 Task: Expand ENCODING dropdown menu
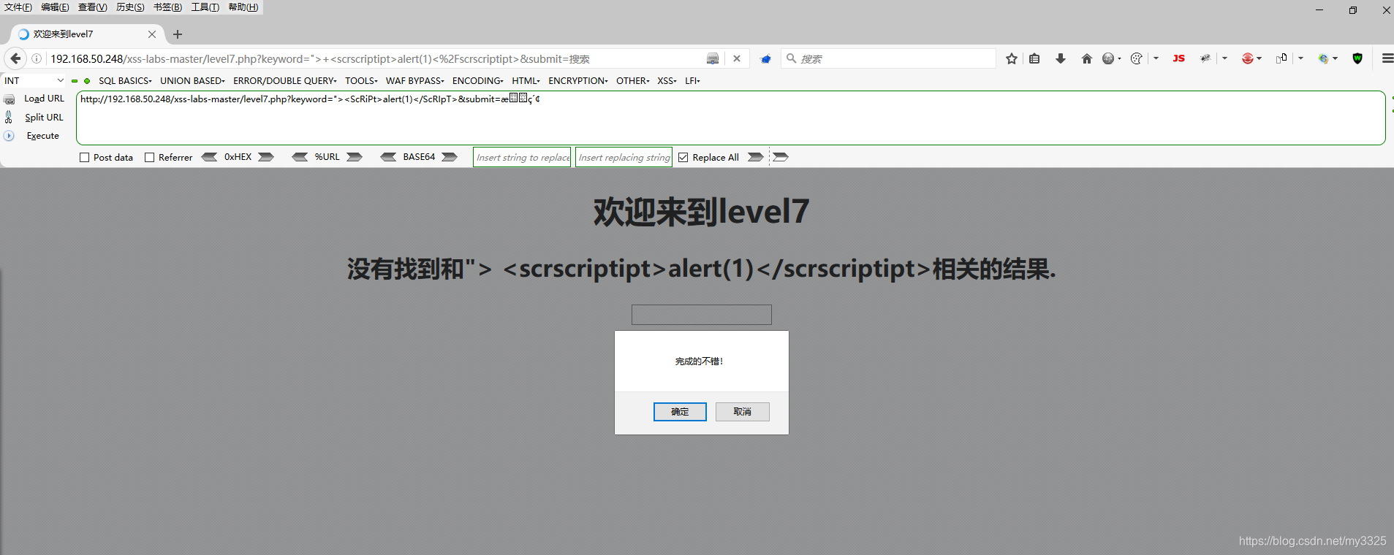(477, 81)
